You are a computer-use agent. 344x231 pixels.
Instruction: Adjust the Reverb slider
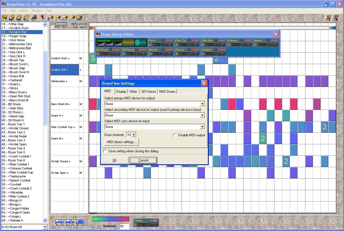161,54
